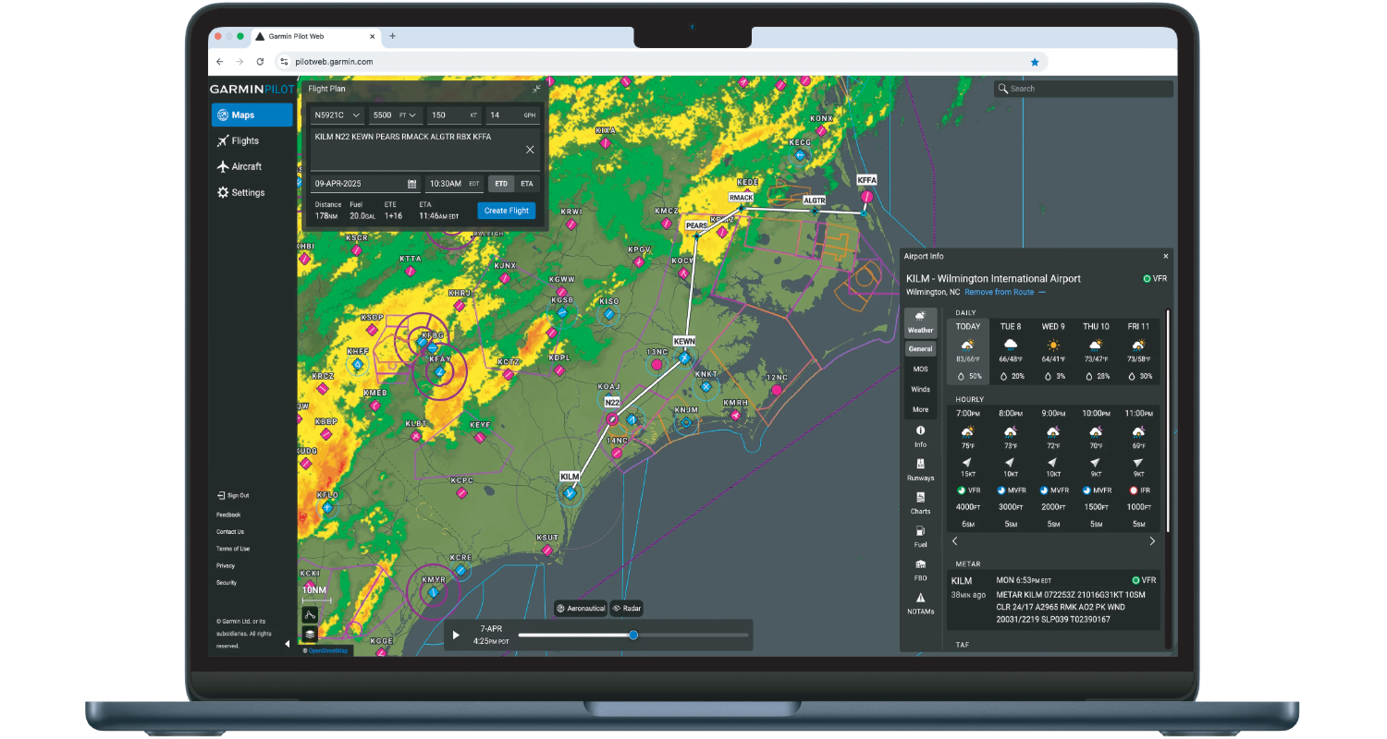Collapse the left sidebar with the arrow
Screen dimensions: 1387x739
click(287, 644)
